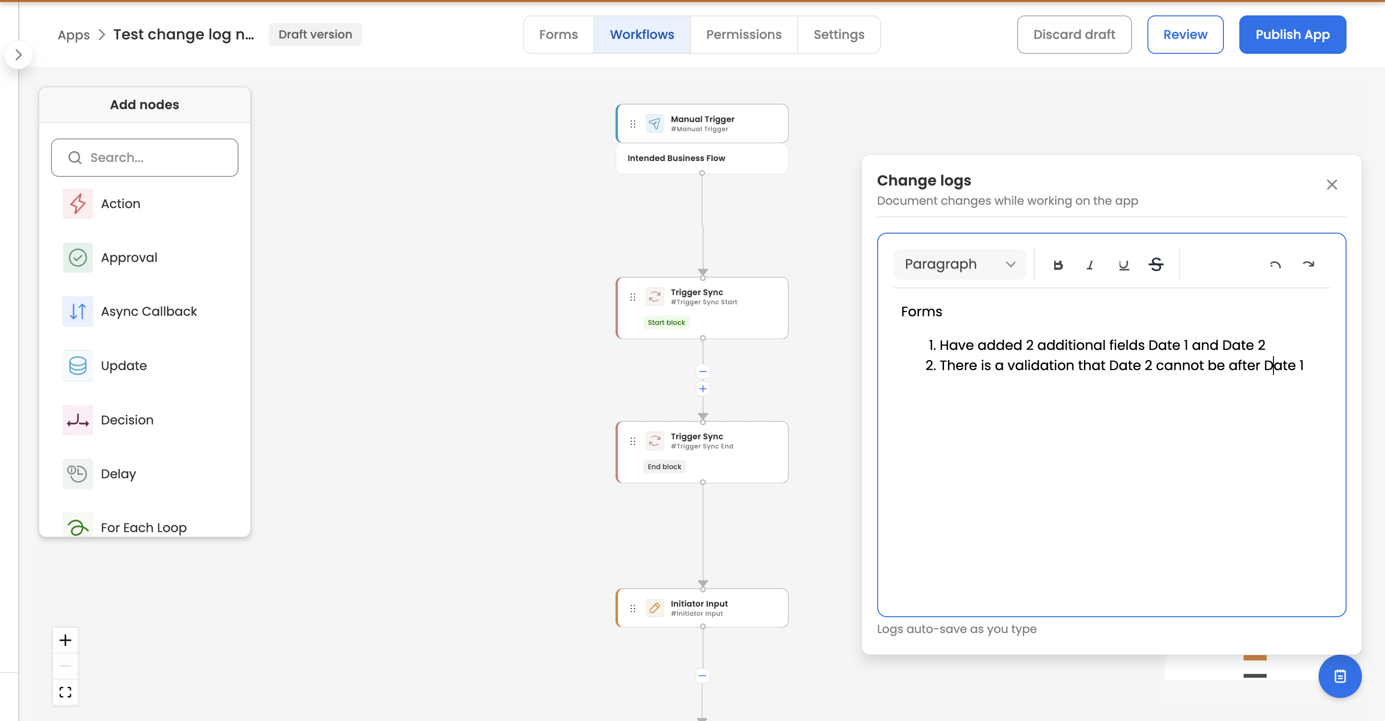Switch to the Forms tab
This screenshot has width=1385, height=721.
(x=558, y=35)
